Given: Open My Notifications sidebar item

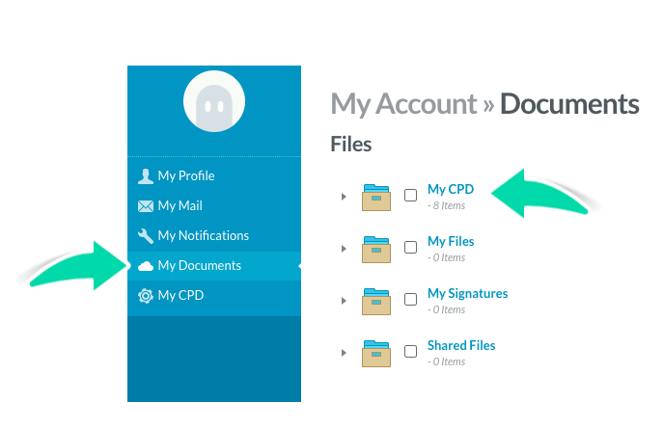Looking at the screenshot, I should tap(214, 236).
